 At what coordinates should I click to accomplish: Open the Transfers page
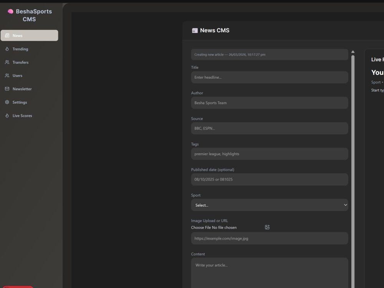(30, 62)
